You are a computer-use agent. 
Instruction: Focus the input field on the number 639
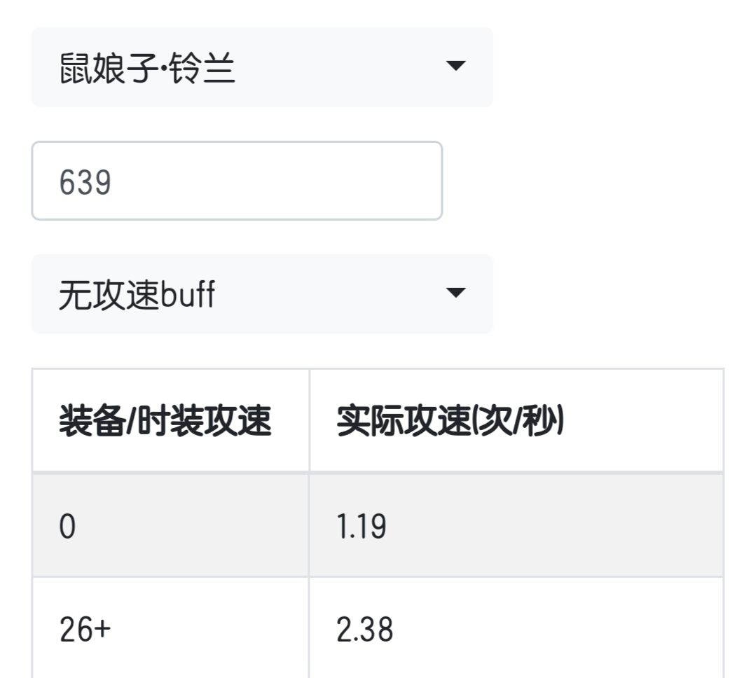click(85, 182)
